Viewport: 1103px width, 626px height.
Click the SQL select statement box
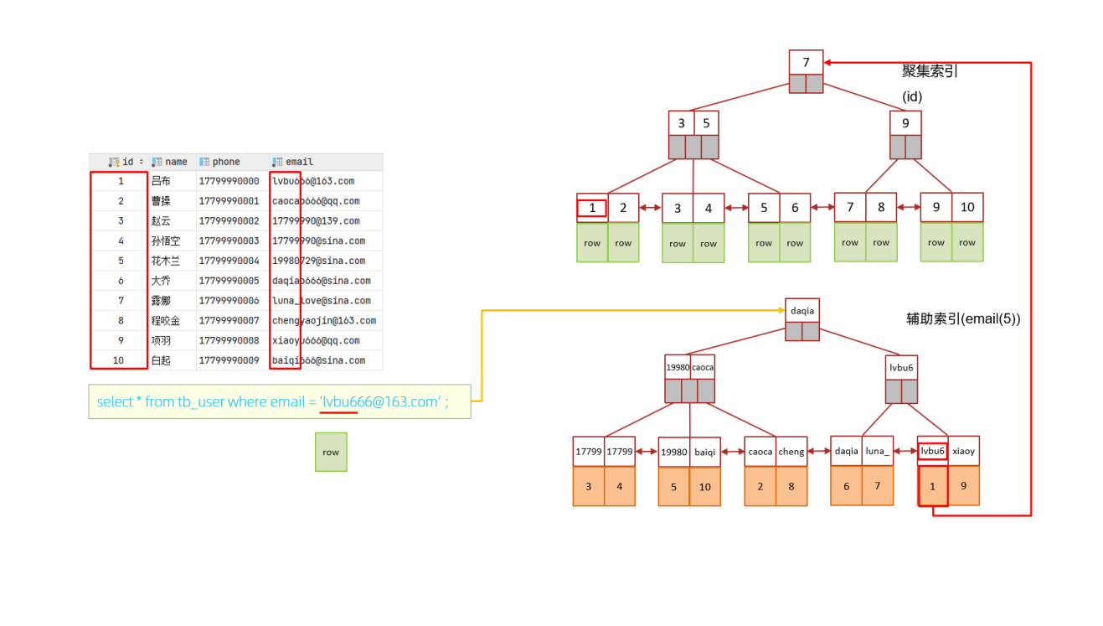point(280,401)
